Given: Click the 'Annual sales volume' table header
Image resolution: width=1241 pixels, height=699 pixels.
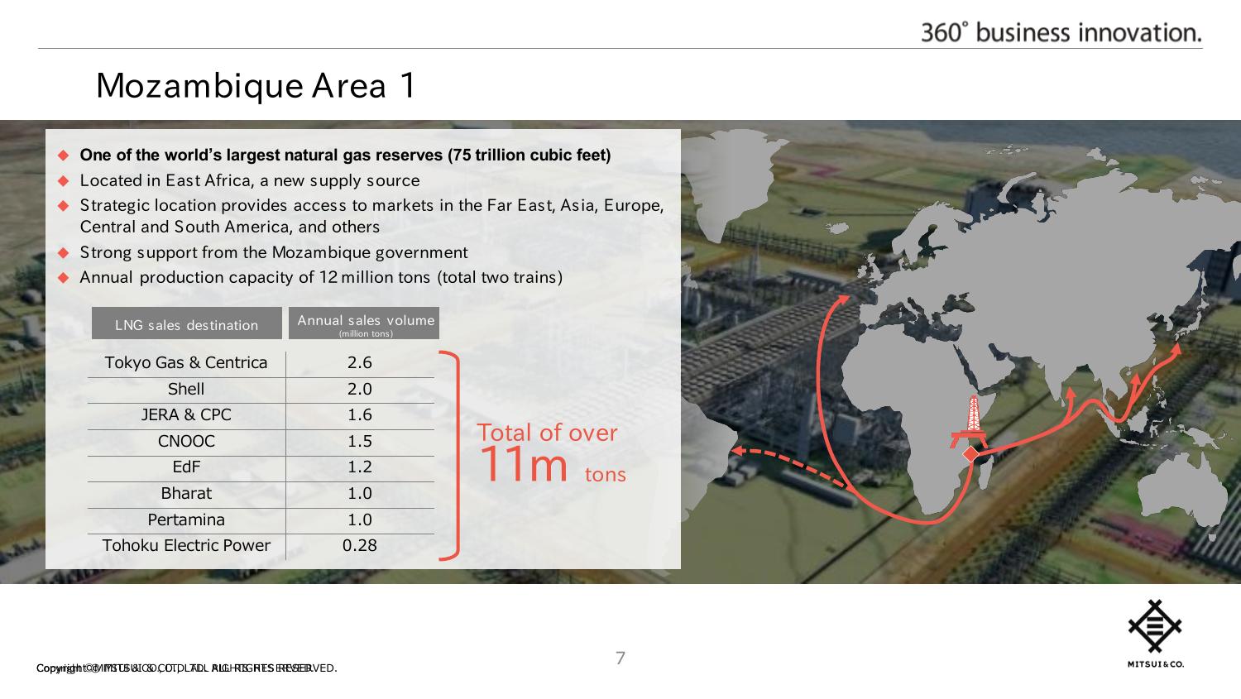Looking at the screenshot, I should 364,323.
